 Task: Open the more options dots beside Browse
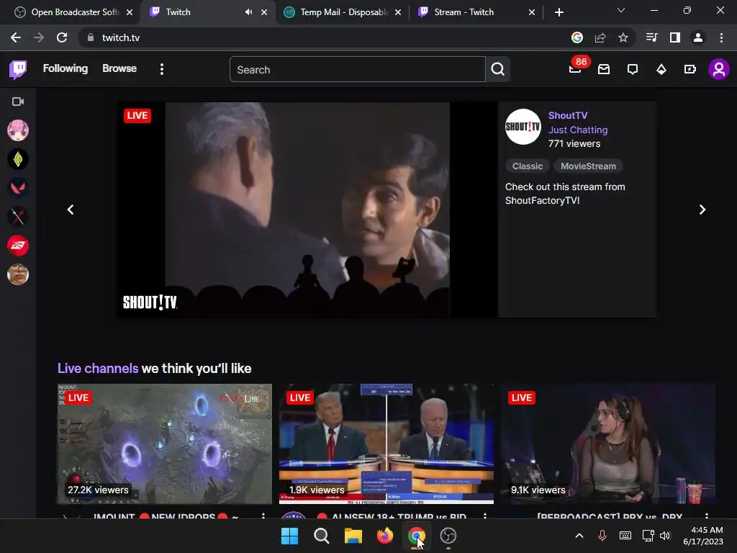162,70
